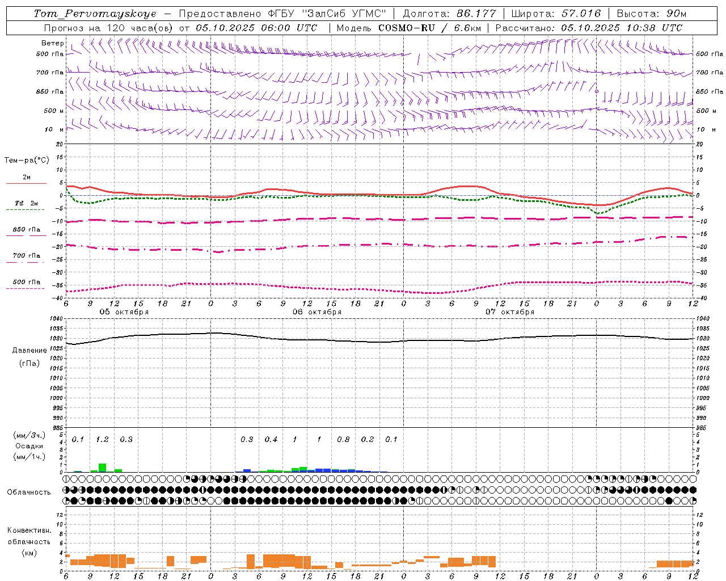Click the Конвективн. convective cloud label
The height and width of the screenshot is (581, 726).
pos(29,531)
